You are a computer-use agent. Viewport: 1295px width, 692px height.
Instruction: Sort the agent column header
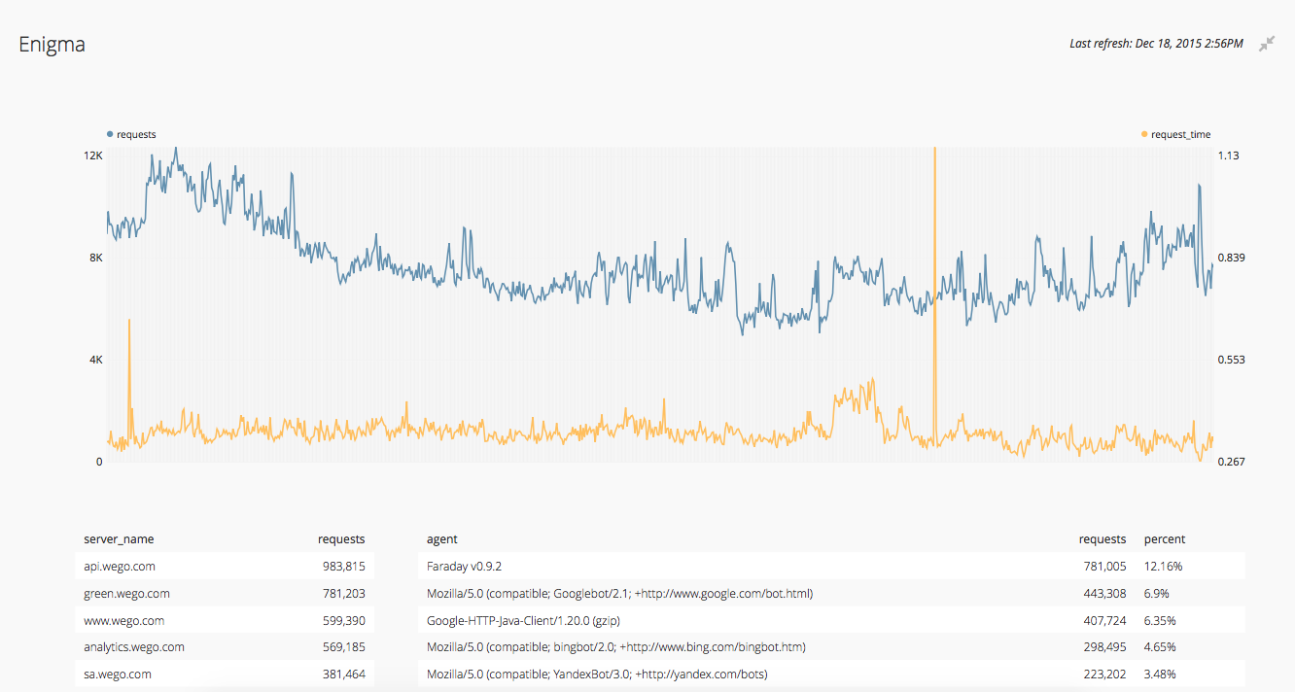pos(441,538)
